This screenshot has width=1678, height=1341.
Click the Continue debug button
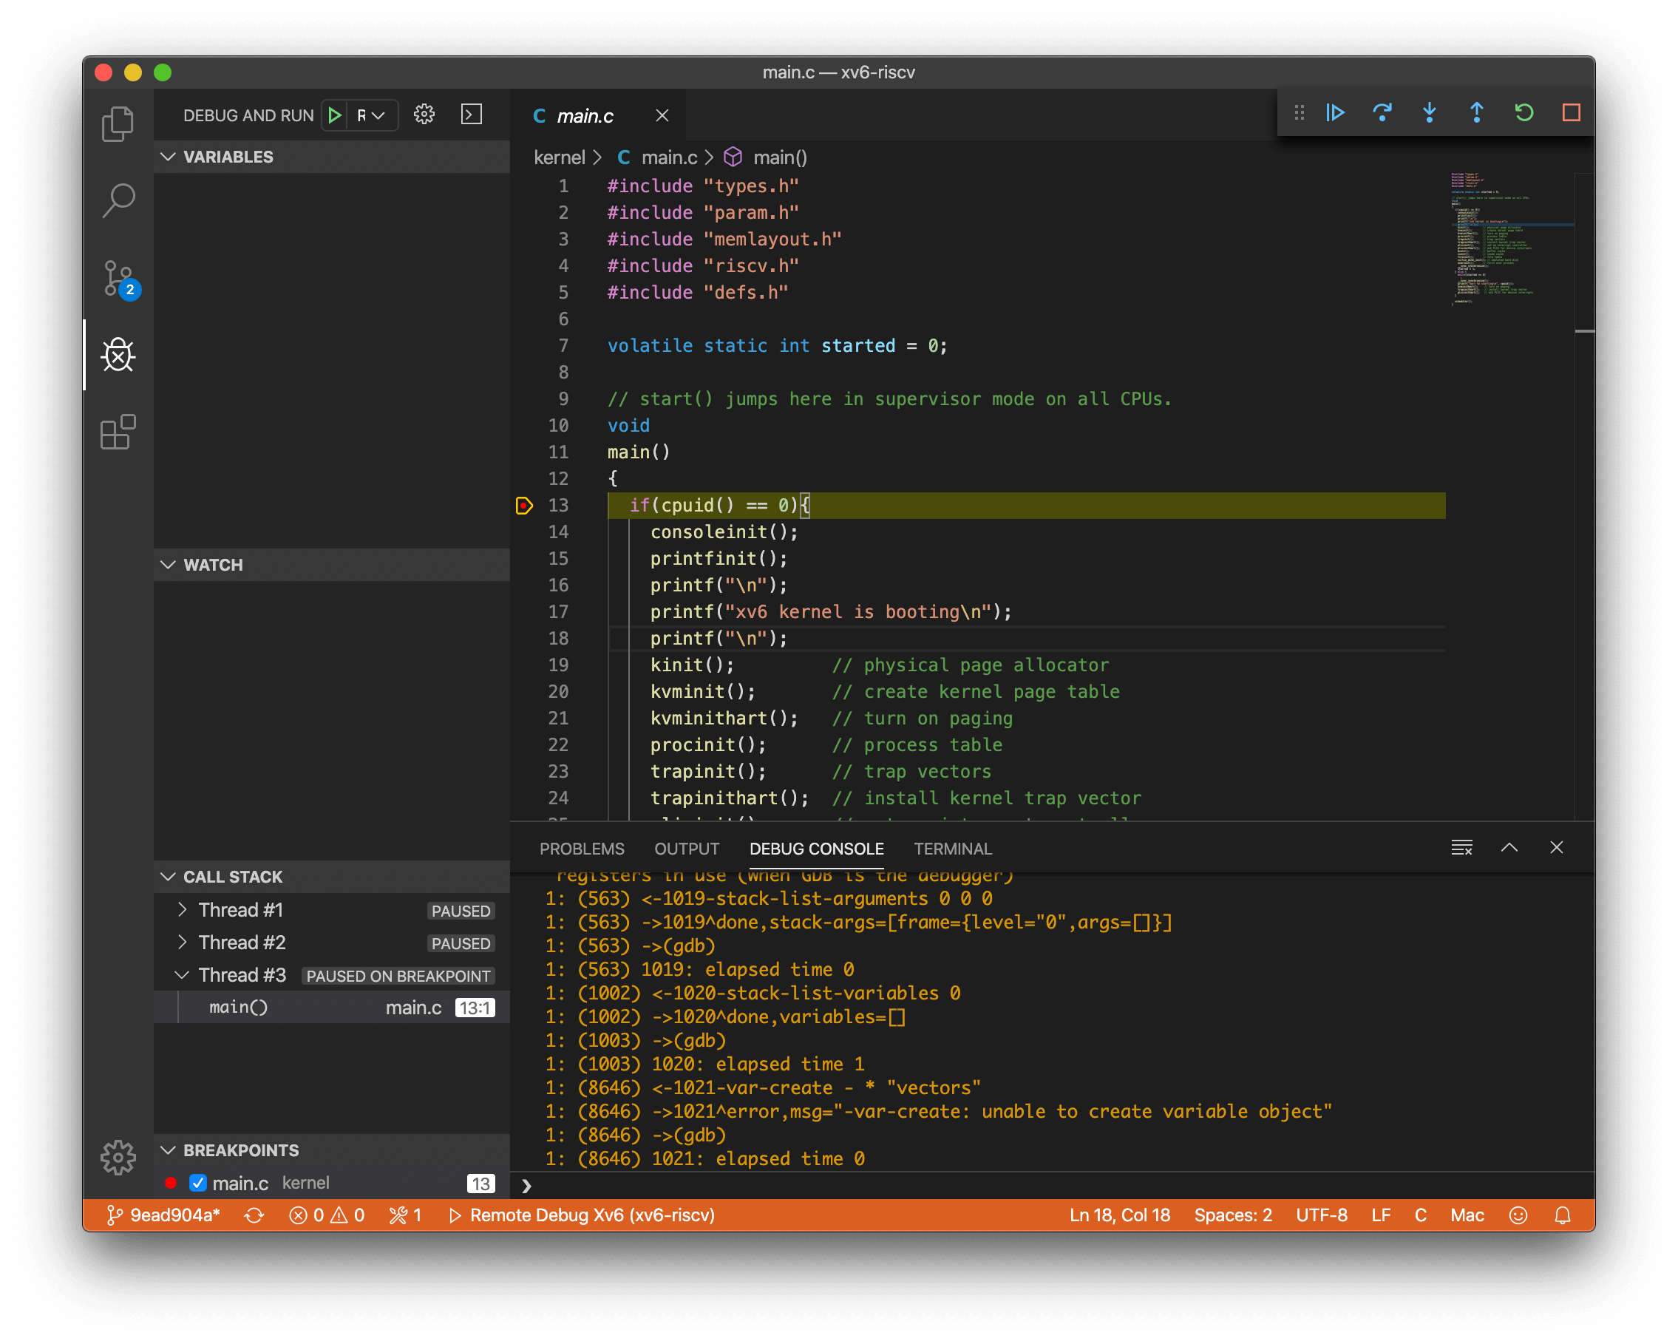(x=1336, y=113)
